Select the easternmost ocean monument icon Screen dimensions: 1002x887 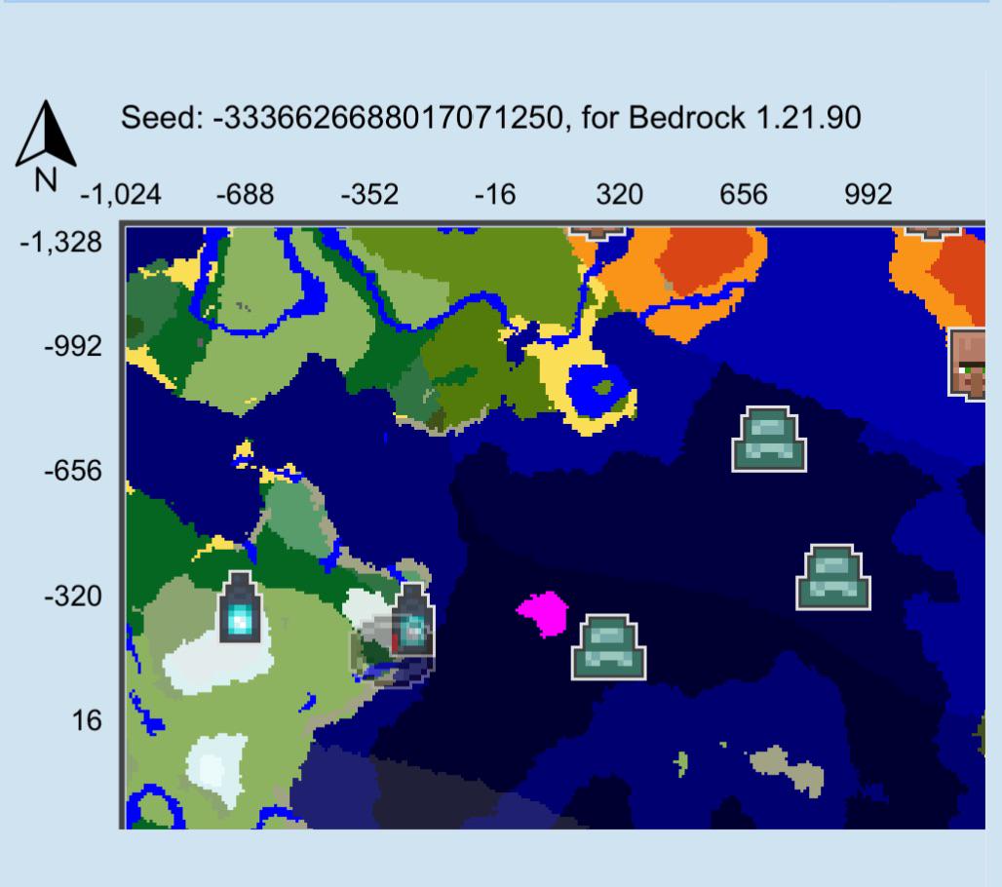pos(833,577)
